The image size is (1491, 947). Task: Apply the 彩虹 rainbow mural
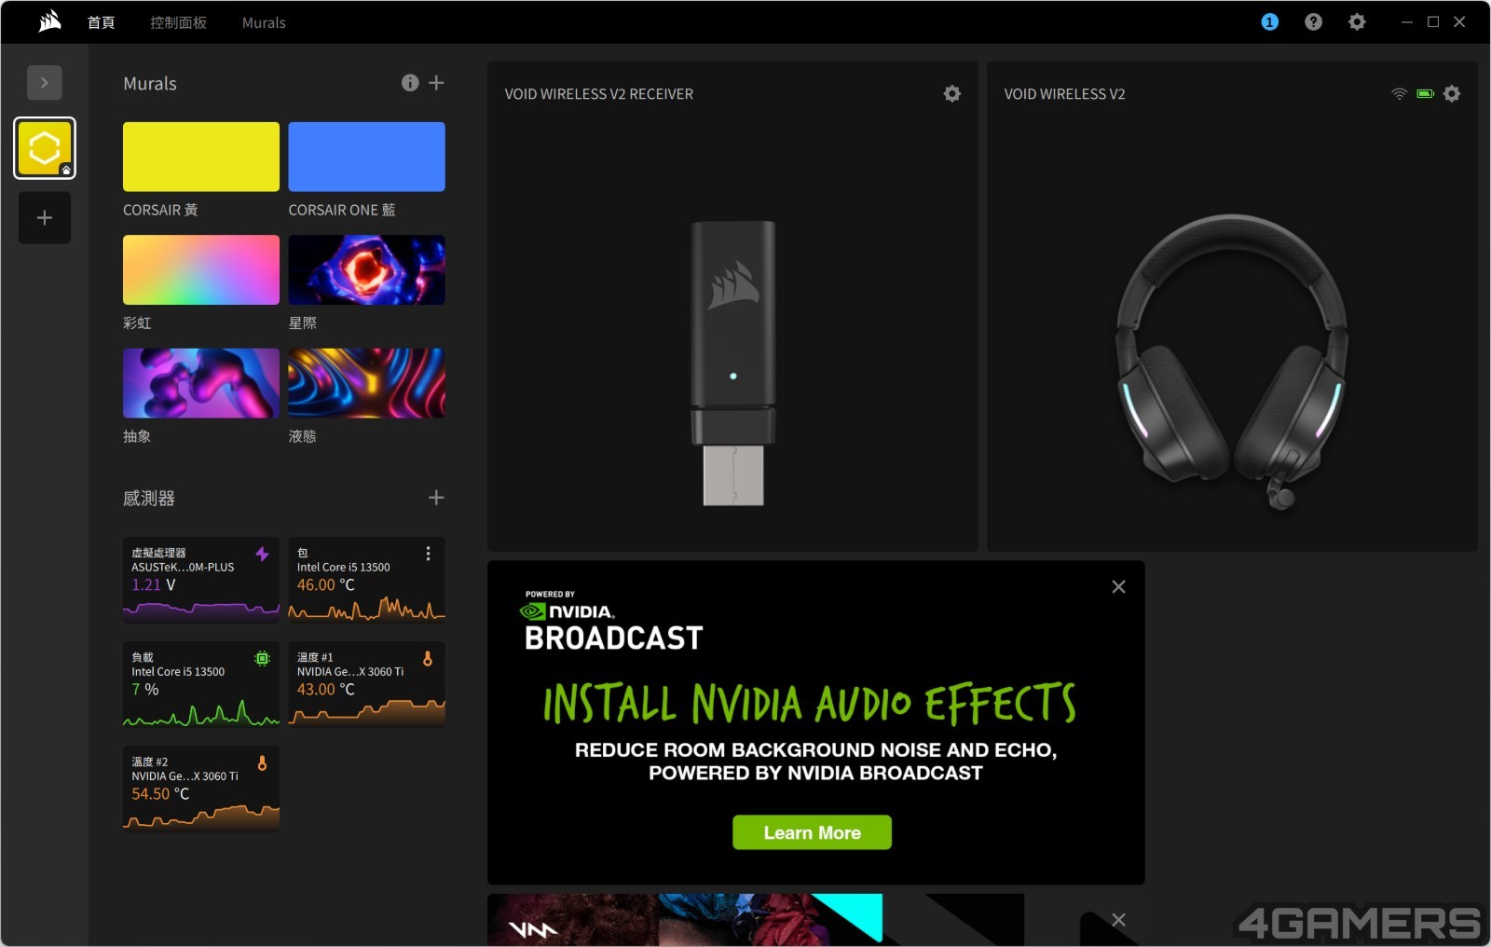(201, 270)
